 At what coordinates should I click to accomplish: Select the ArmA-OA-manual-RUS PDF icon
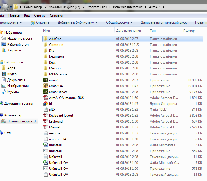coord(46,98)
